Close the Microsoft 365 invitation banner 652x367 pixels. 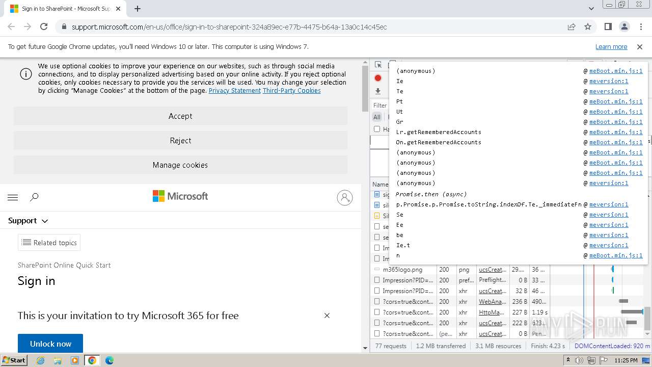(327, 316)
